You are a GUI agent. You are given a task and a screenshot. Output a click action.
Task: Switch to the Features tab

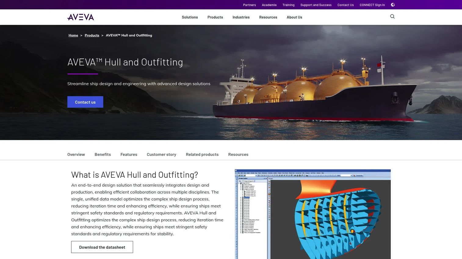[x=129, y=155]
